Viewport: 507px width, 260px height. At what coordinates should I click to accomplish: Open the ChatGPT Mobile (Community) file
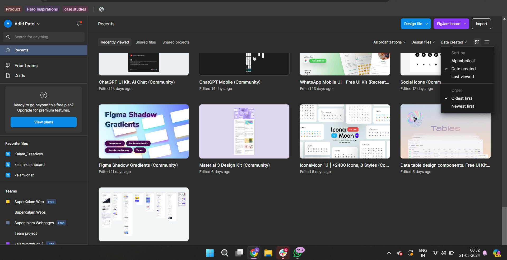coord(230,82)
